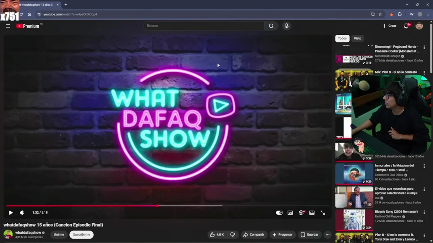The width and height of the screenshot is (433, 243).
Task: Ask about the video with Preguntar
Action: [x=282, y=235]
